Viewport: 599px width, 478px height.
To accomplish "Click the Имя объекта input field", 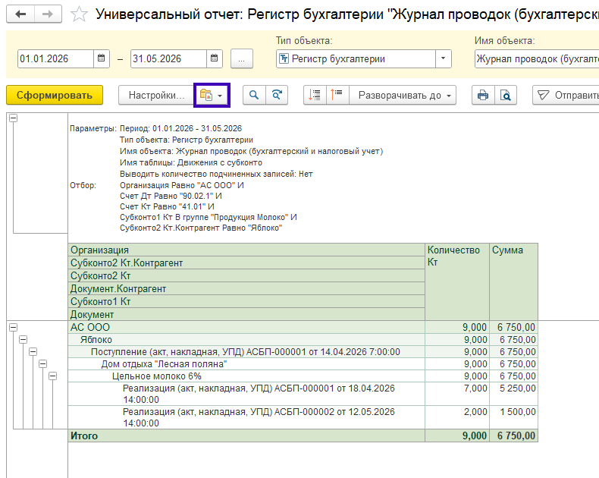I will [x=537, y=59].
